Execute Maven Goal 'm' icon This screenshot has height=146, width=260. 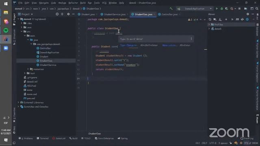pyautogui.click(x=237, y=19)
